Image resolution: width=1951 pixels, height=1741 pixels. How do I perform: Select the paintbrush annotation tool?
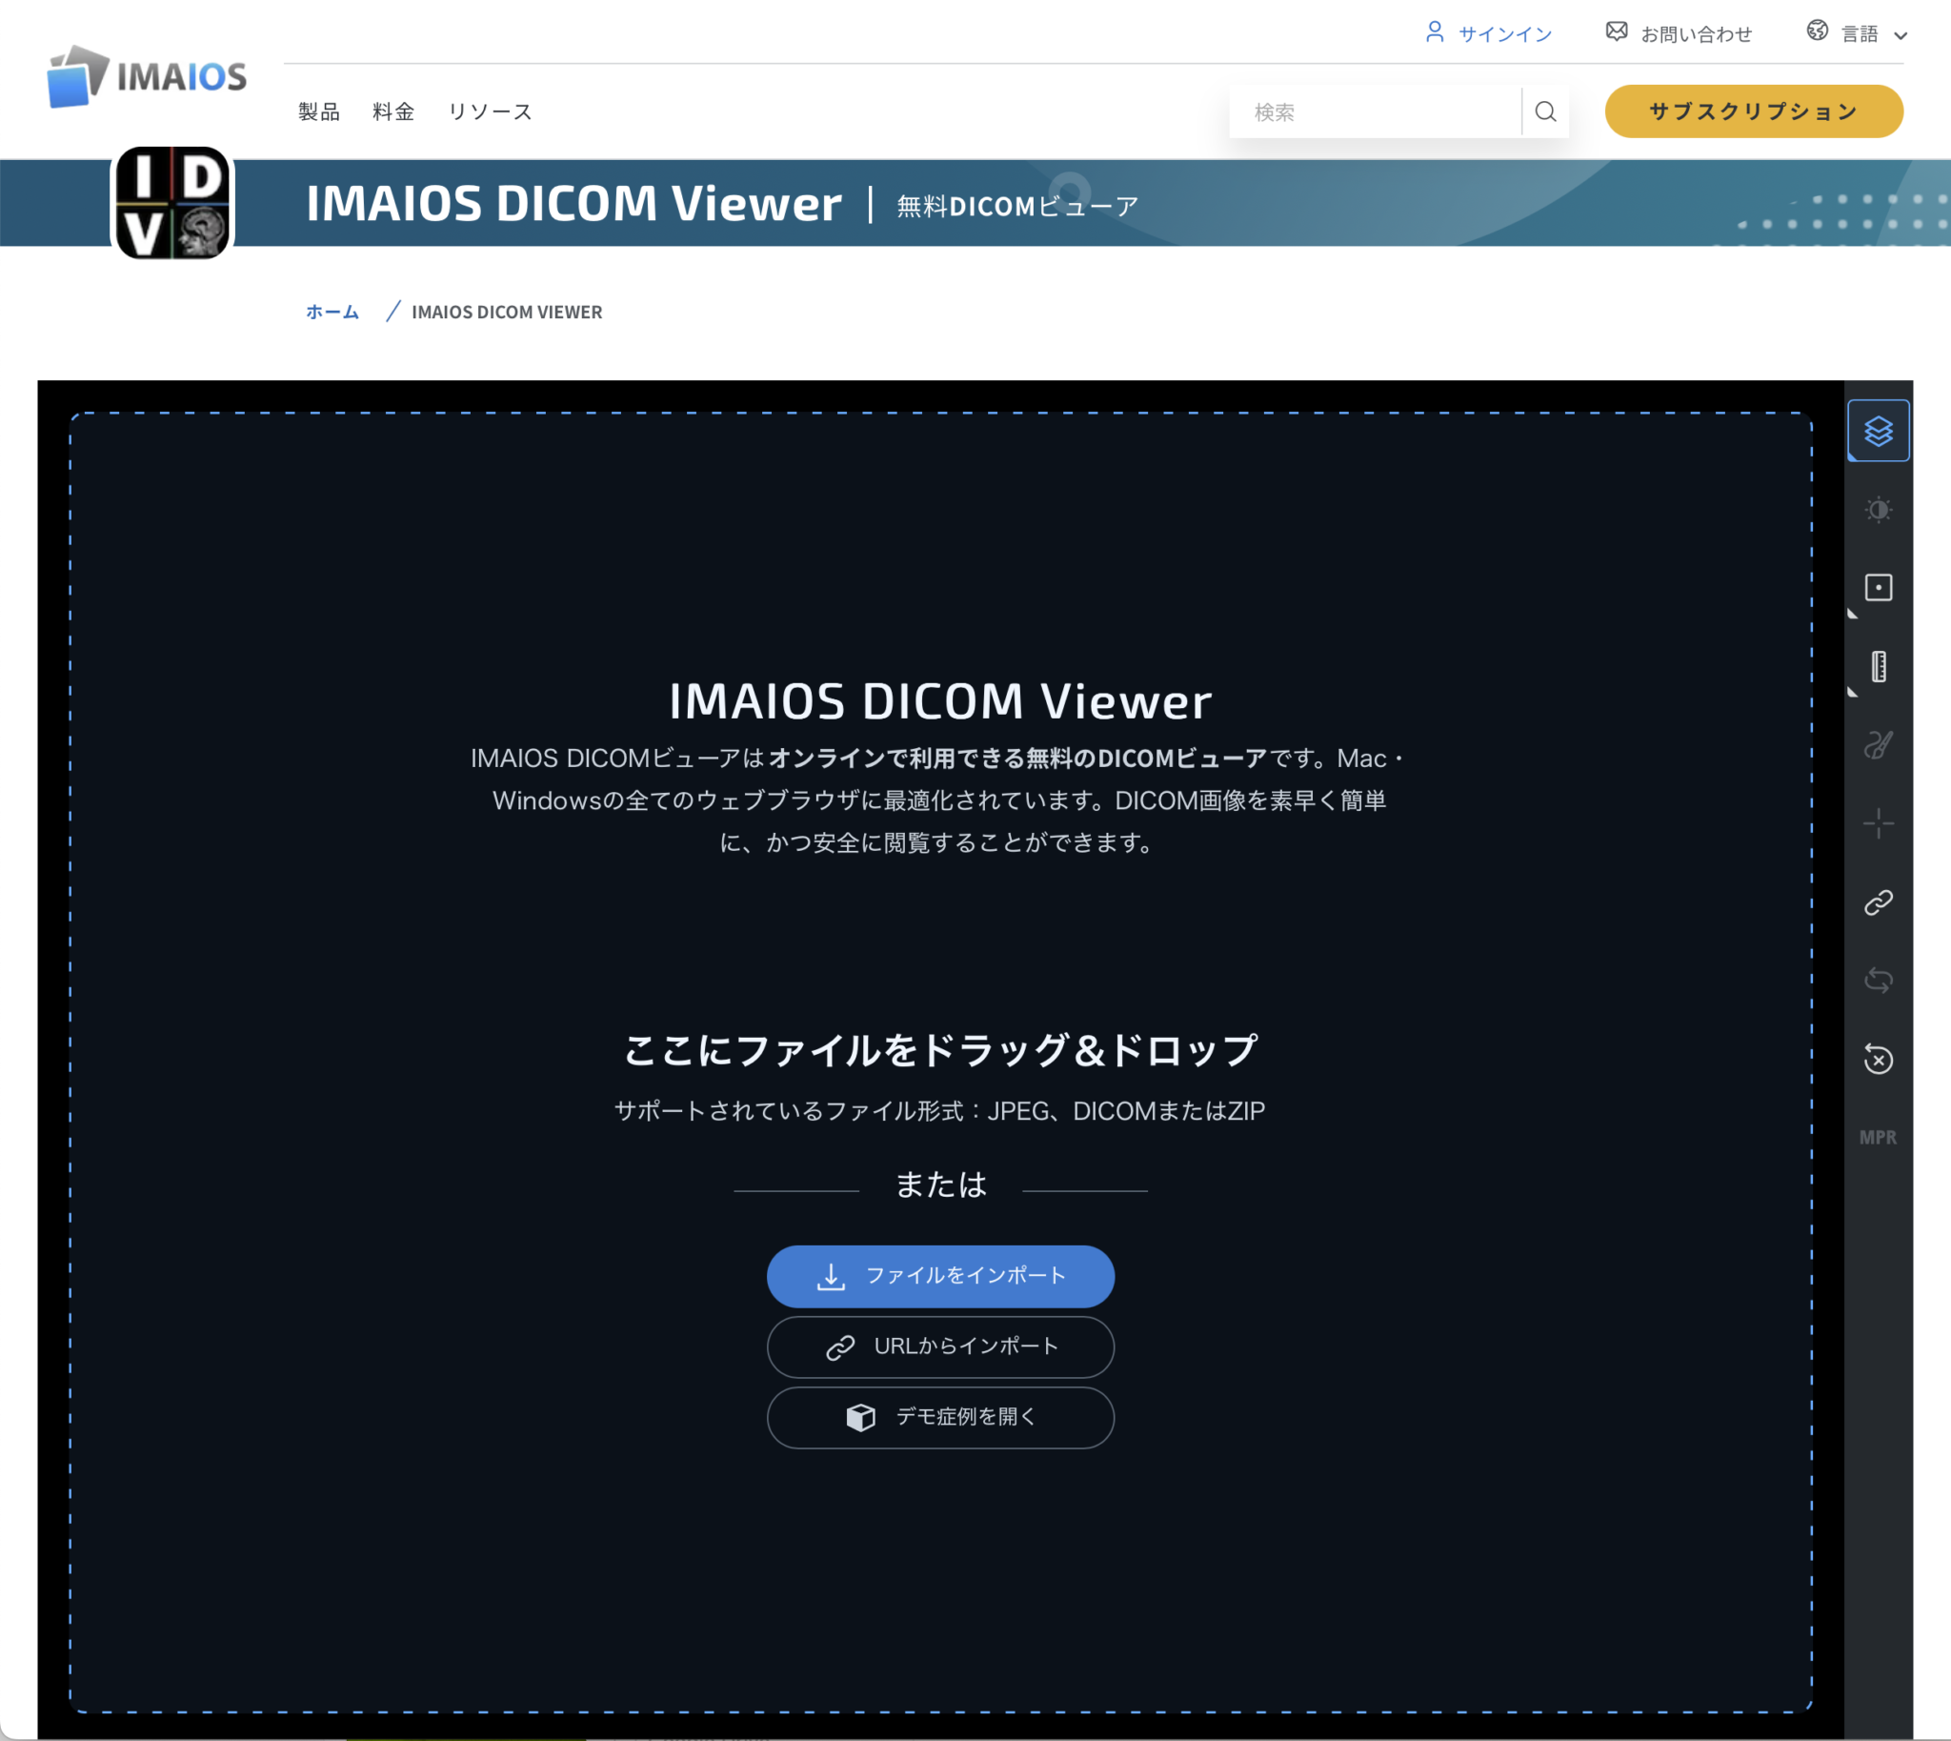tap(1878, 744)
